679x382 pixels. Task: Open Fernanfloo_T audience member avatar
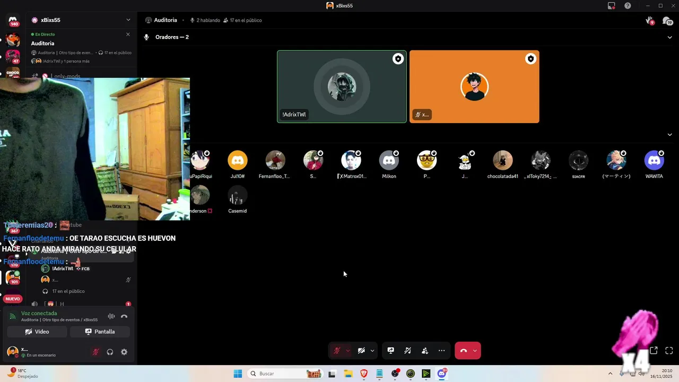[275, 160]
